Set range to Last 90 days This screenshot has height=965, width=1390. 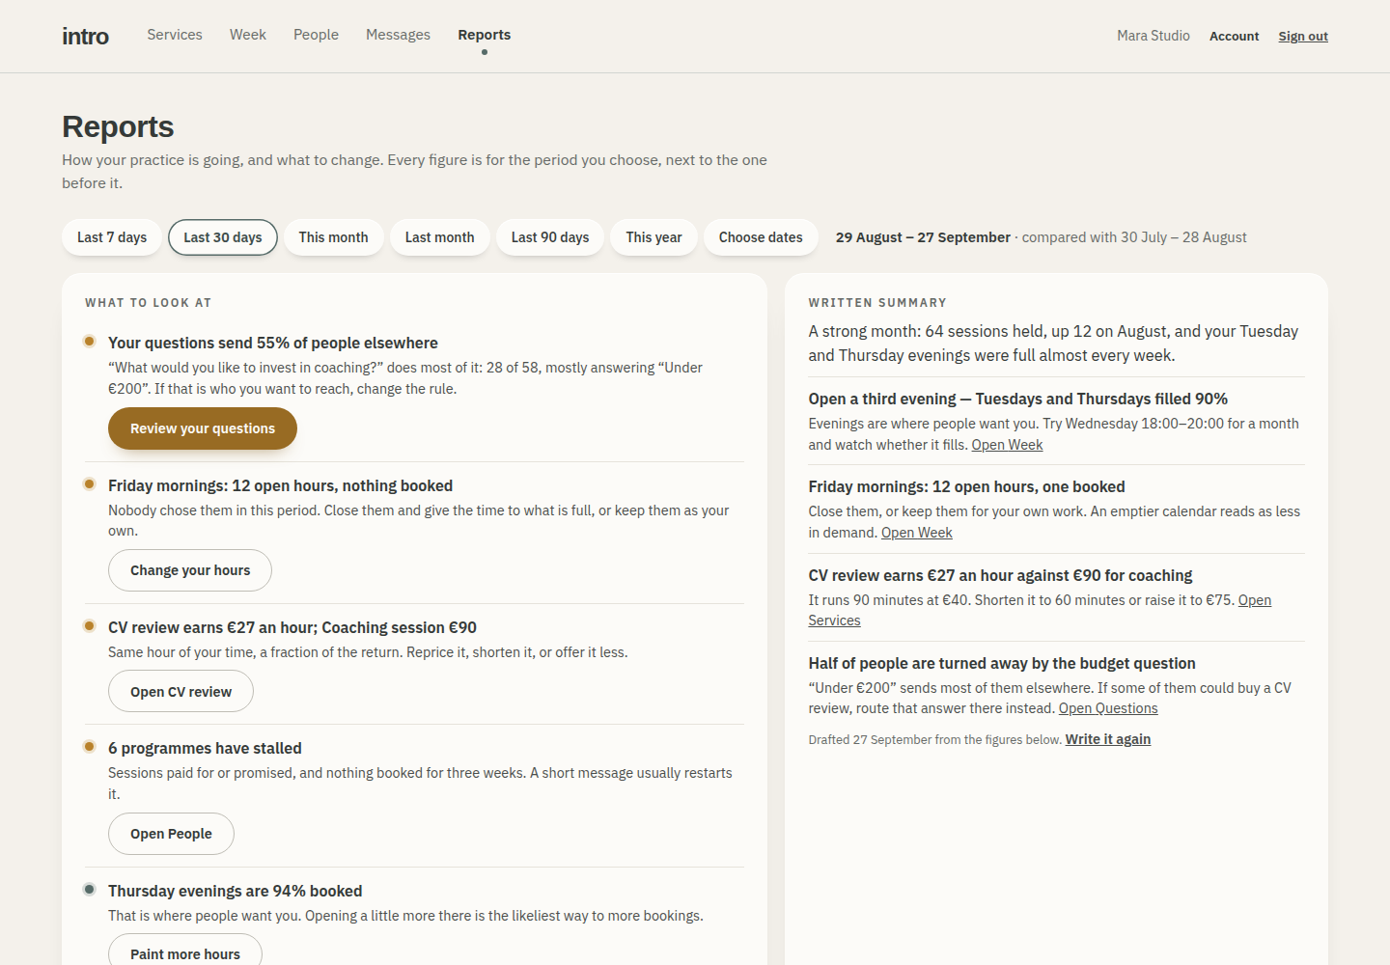coord(550,237)
